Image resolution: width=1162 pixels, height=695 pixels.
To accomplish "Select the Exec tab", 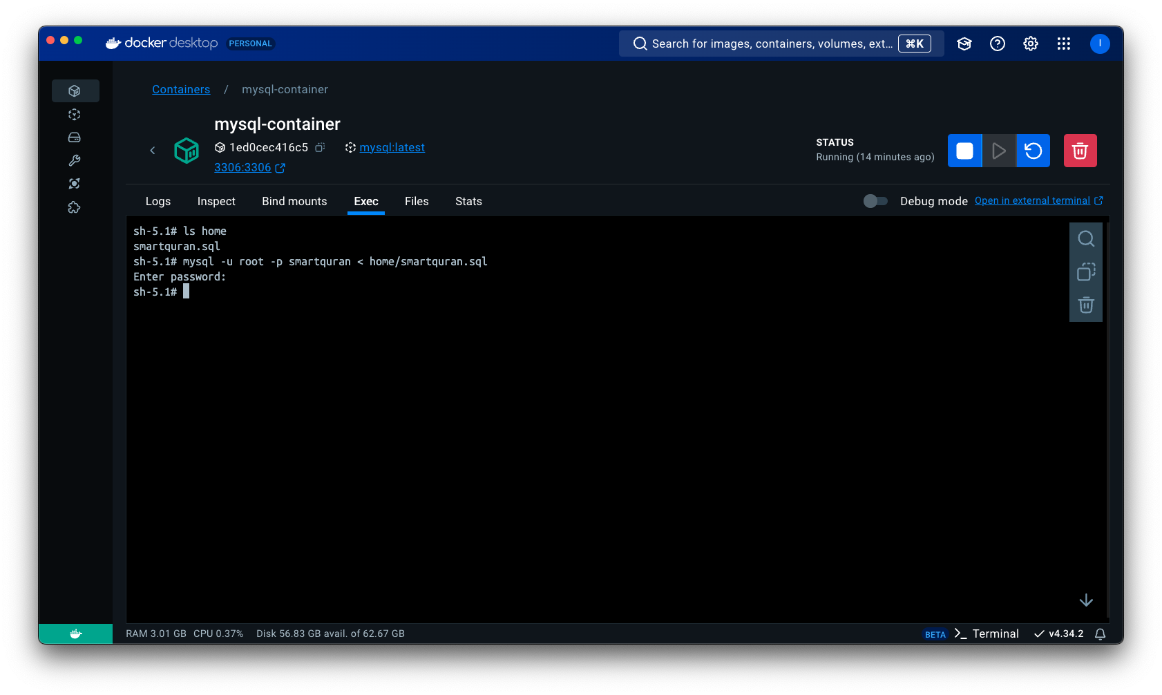I will pyautogui.click(x=366, y=201).
